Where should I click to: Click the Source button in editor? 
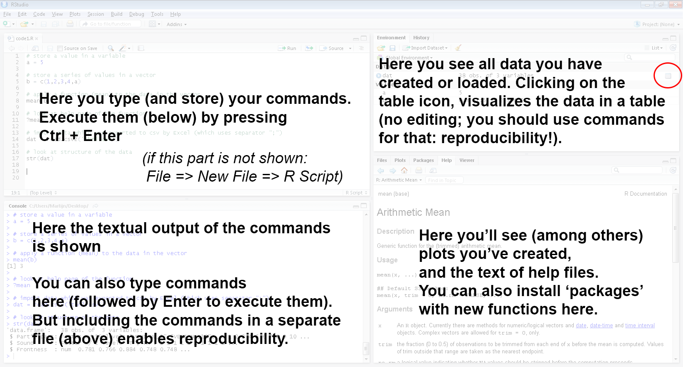[x=332, y=48]
